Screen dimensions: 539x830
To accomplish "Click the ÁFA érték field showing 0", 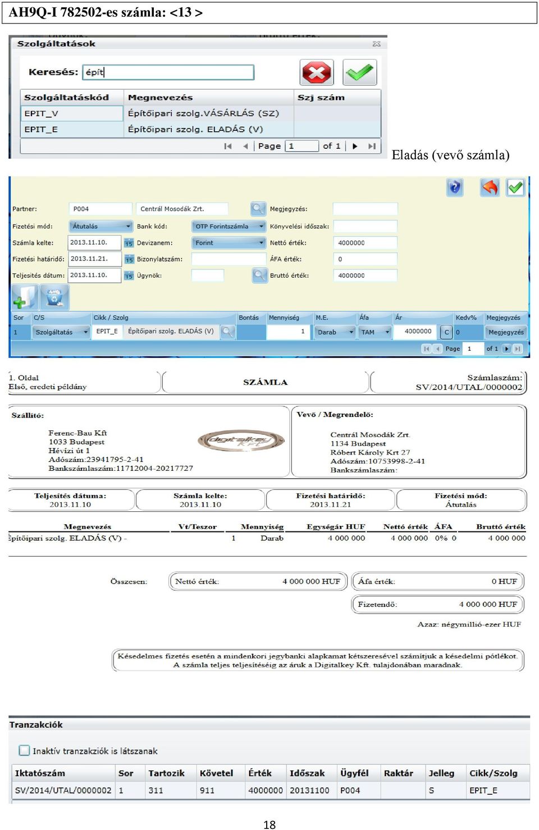I will [x=366, y=259].
